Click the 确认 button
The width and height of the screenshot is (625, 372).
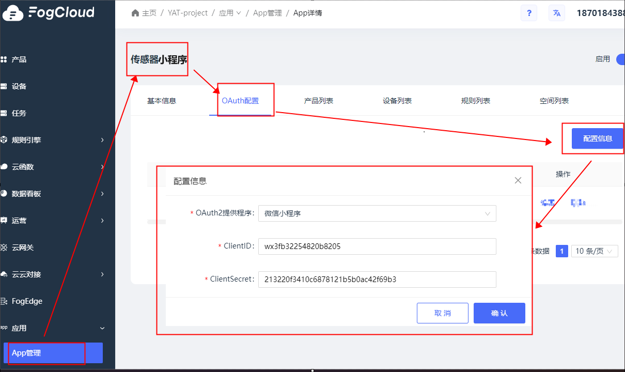click(x=499, y=313)
